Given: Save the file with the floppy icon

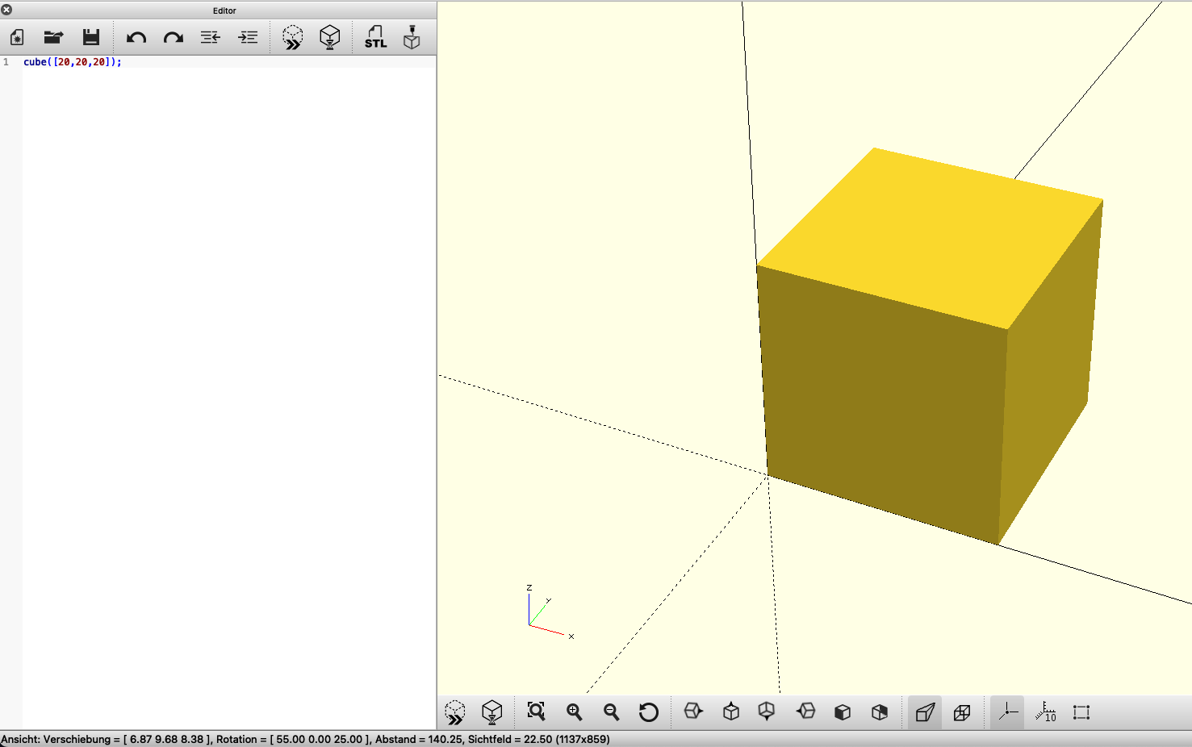Looking at the screenshot, I should (91, 37).
